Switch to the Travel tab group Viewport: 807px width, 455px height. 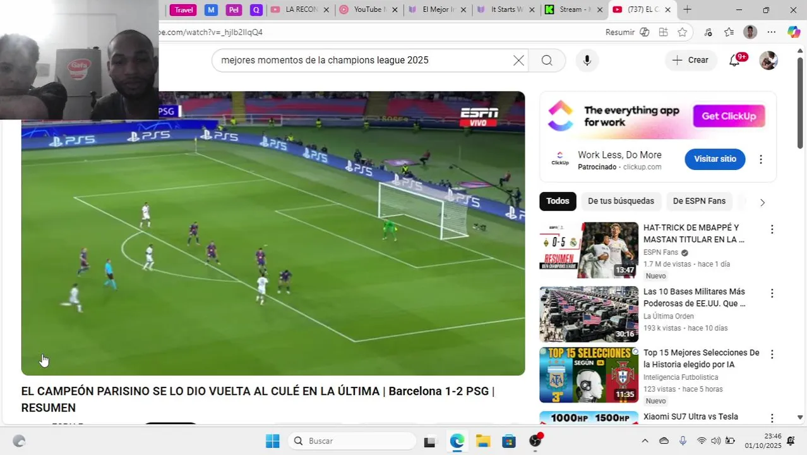[x=184, y=9]
